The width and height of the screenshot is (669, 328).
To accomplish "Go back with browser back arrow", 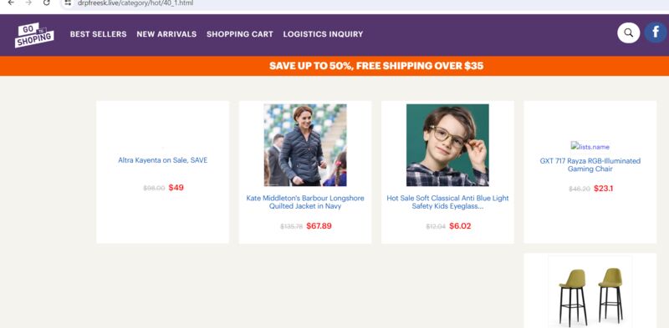I will 11,3.
